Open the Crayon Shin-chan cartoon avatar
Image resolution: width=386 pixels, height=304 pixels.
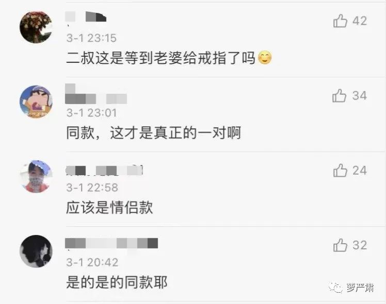(x=36, y=102)
